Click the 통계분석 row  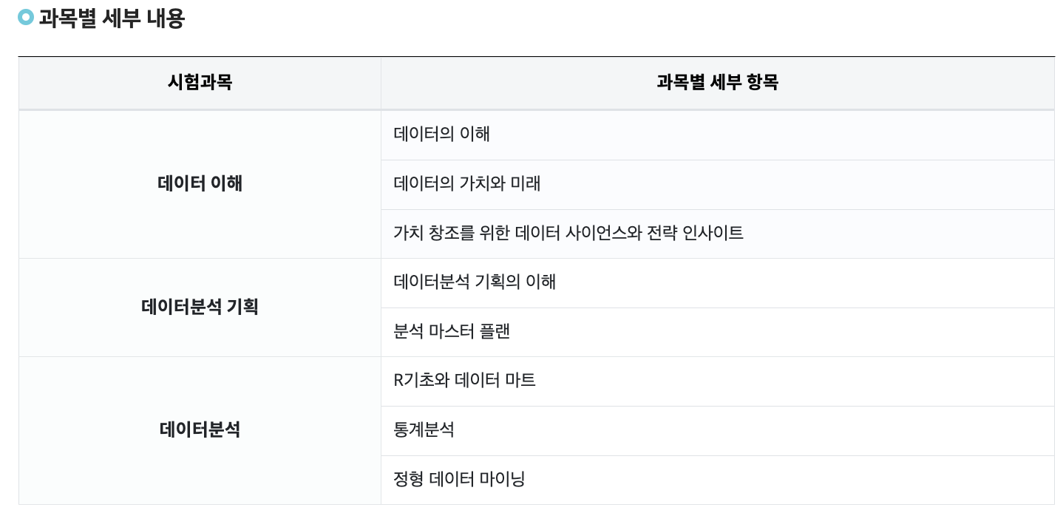click(x=717, y=430)
